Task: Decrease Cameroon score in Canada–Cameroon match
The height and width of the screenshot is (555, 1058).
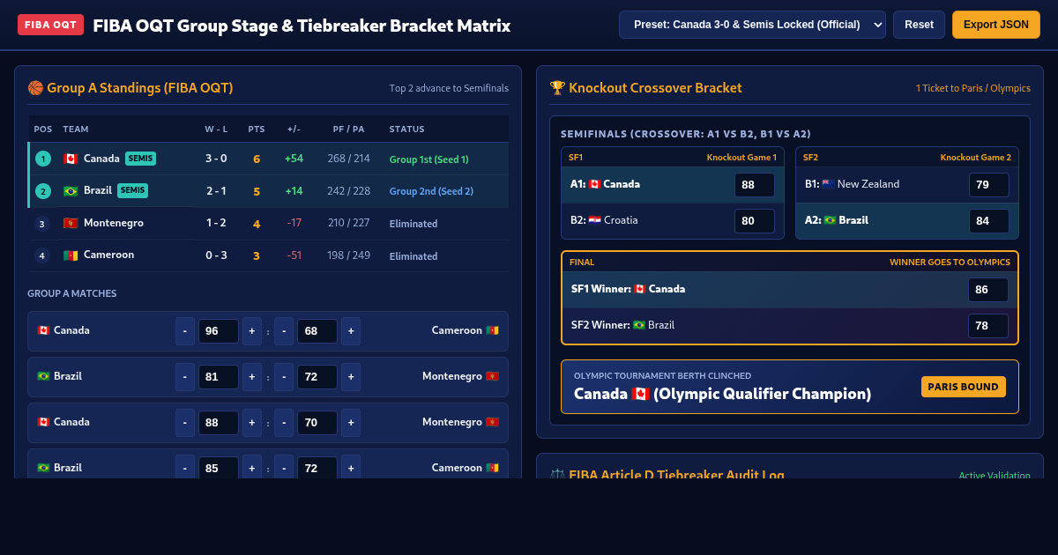Action: pos(284,330)
